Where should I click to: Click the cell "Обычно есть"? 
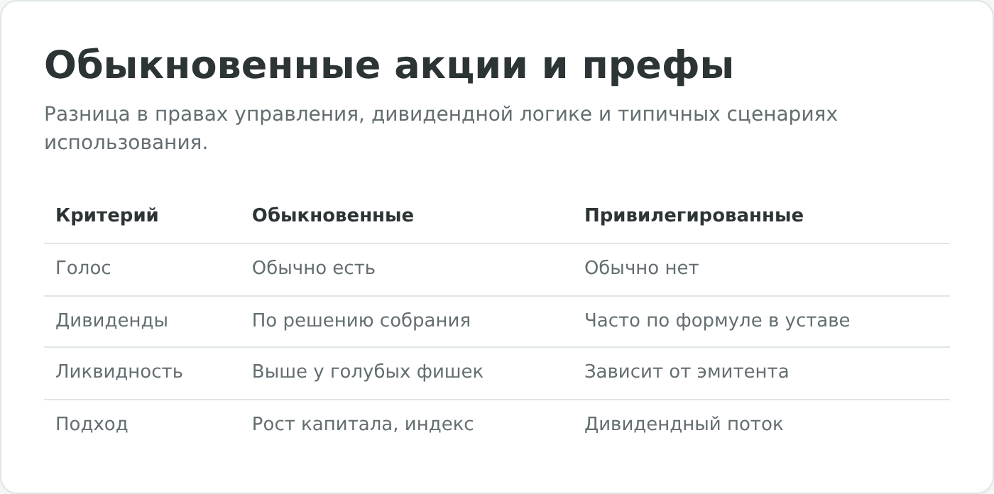tap(313, 268)
